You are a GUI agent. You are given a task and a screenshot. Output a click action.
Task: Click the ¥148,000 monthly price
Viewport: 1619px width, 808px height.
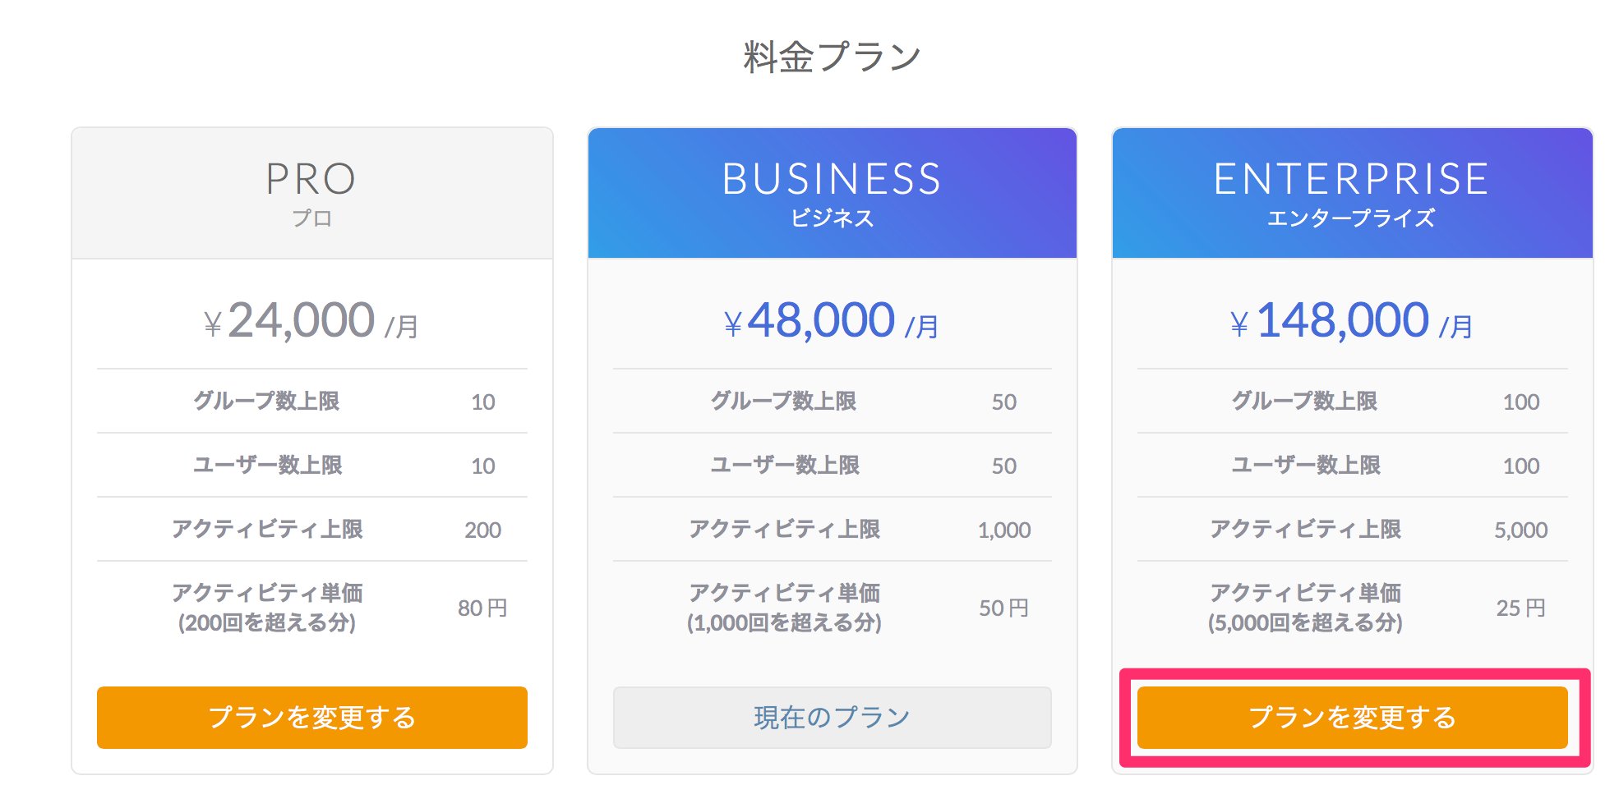click(x=1352, y=320)
